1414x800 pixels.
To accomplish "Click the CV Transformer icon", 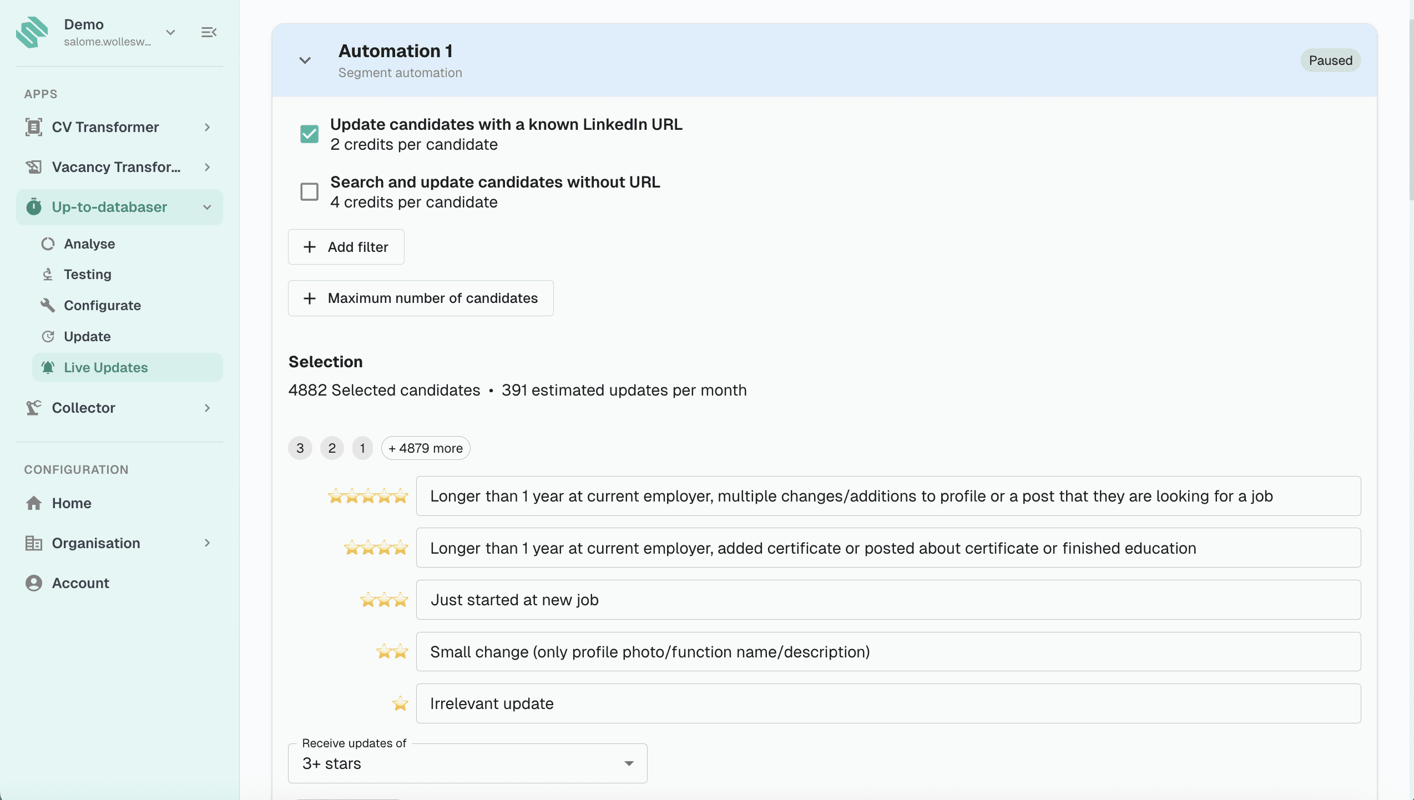I will pyautogui.click(x=34, y=127).
